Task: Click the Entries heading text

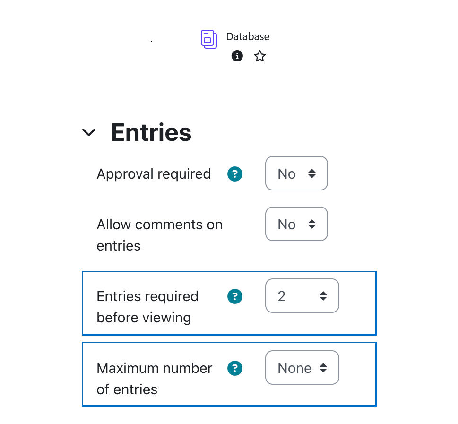Action: (x=151, y=132)
